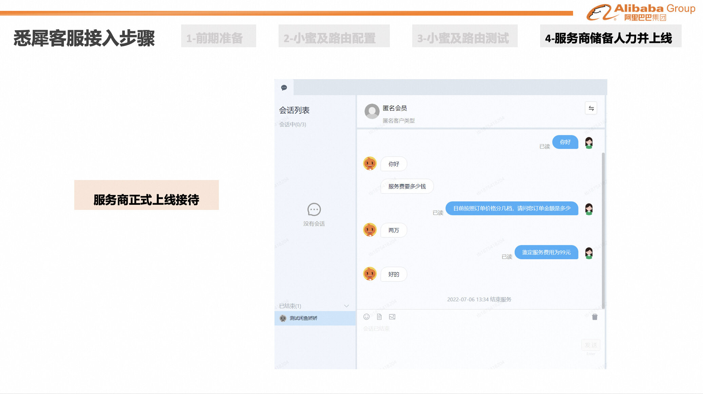Screen dimensions: 703x394
Task: Click the chat window vertical scrollbar
Action: (x=603, y=231)
